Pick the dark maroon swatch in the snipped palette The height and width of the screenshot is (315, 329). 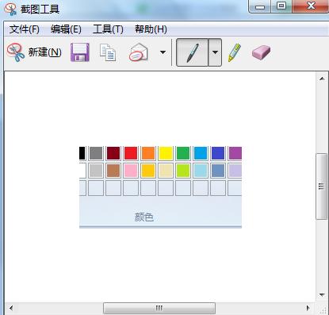pyautogui.click(x=113, y=153)
